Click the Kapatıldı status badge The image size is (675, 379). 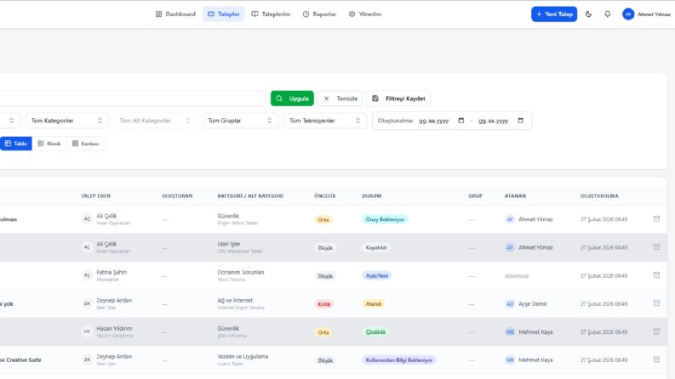point(376,247)
